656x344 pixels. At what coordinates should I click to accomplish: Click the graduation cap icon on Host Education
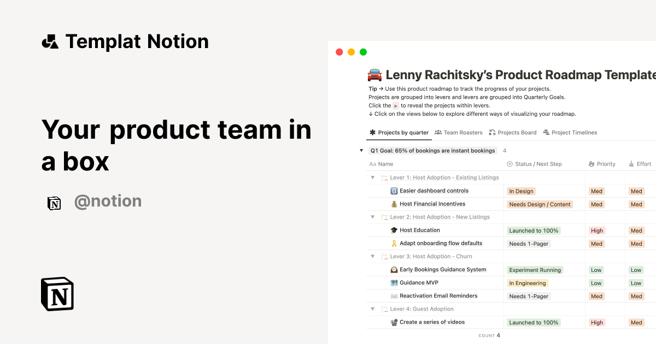pyautogui.click(x=393, y=230)
